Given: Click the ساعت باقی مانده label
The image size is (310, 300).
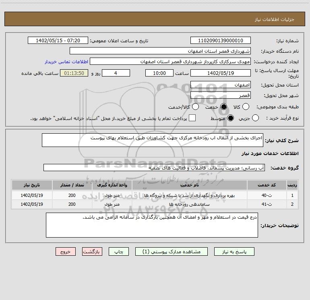Looking at the screenshot, I should click(40, 73).
